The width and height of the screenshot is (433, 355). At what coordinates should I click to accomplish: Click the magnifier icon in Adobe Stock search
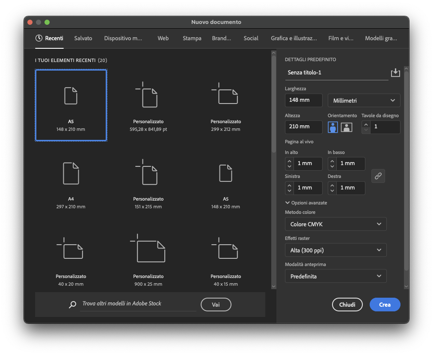[72, 305]
